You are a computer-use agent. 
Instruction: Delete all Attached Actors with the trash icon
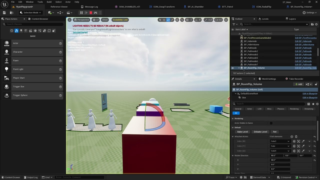click(296, 136)
